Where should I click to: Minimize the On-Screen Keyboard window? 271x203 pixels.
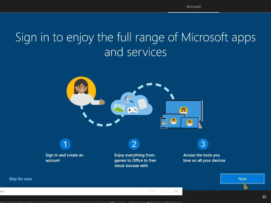[152, 191]
